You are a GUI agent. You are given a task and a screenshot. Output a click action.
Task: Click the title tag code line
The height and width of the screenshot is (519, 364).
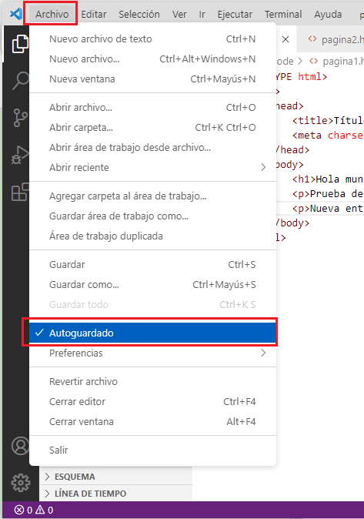tap(328, 120)
